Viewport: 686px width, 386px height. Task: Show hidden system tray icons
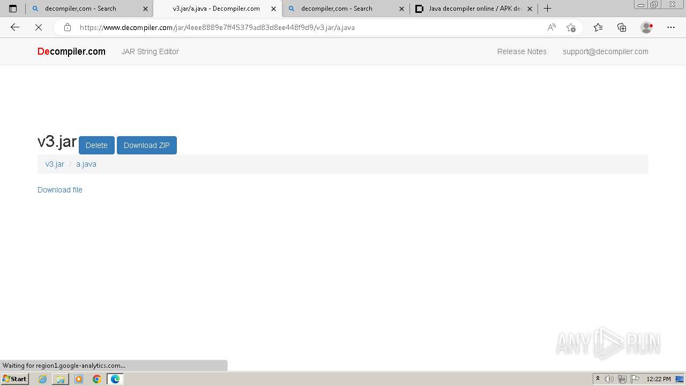tap(598, 379)
